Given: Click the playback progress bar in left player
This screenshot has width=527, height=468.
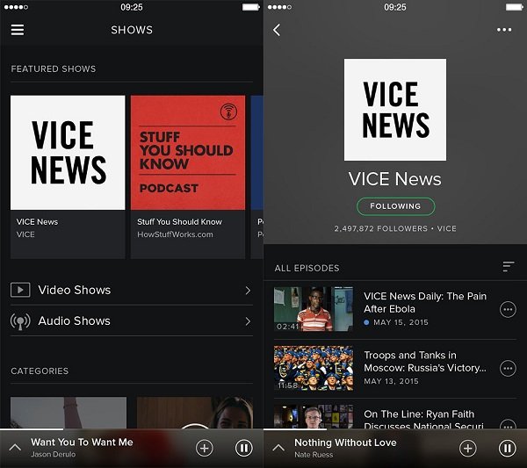Looking at the screenshot, I should [132, 429].
